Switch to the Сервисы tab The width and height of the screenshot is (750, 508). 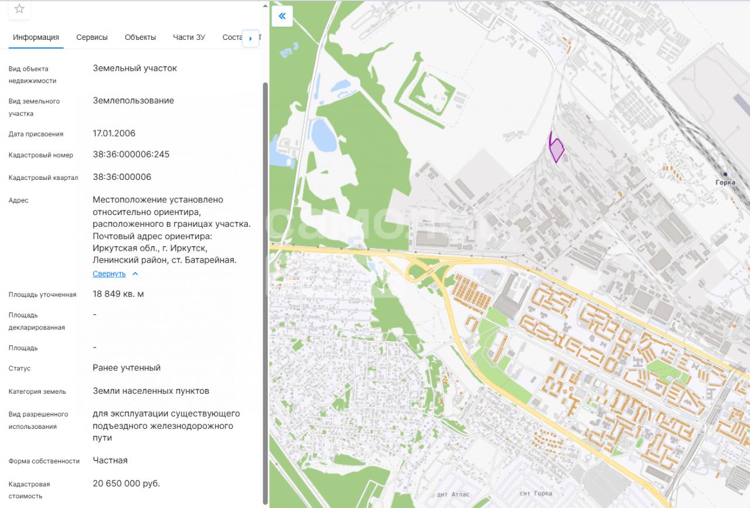tap(92, 37)
